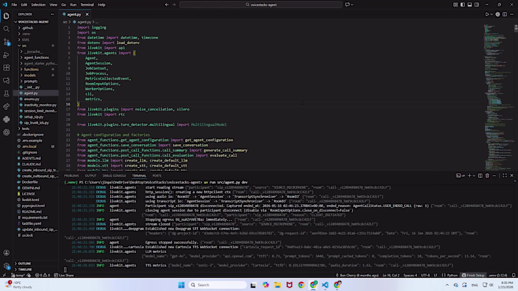Go to line via Ln 16, Col 2
This screenshot has width=518, height=291.
pyautogui.click(x=391, y=275)
